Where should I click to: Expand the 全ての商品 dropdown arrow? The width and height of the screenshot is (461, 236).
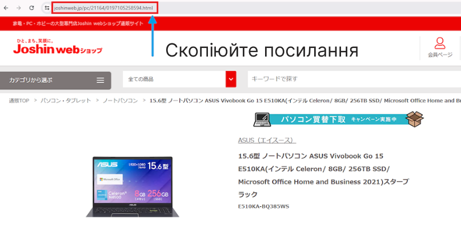231,79
